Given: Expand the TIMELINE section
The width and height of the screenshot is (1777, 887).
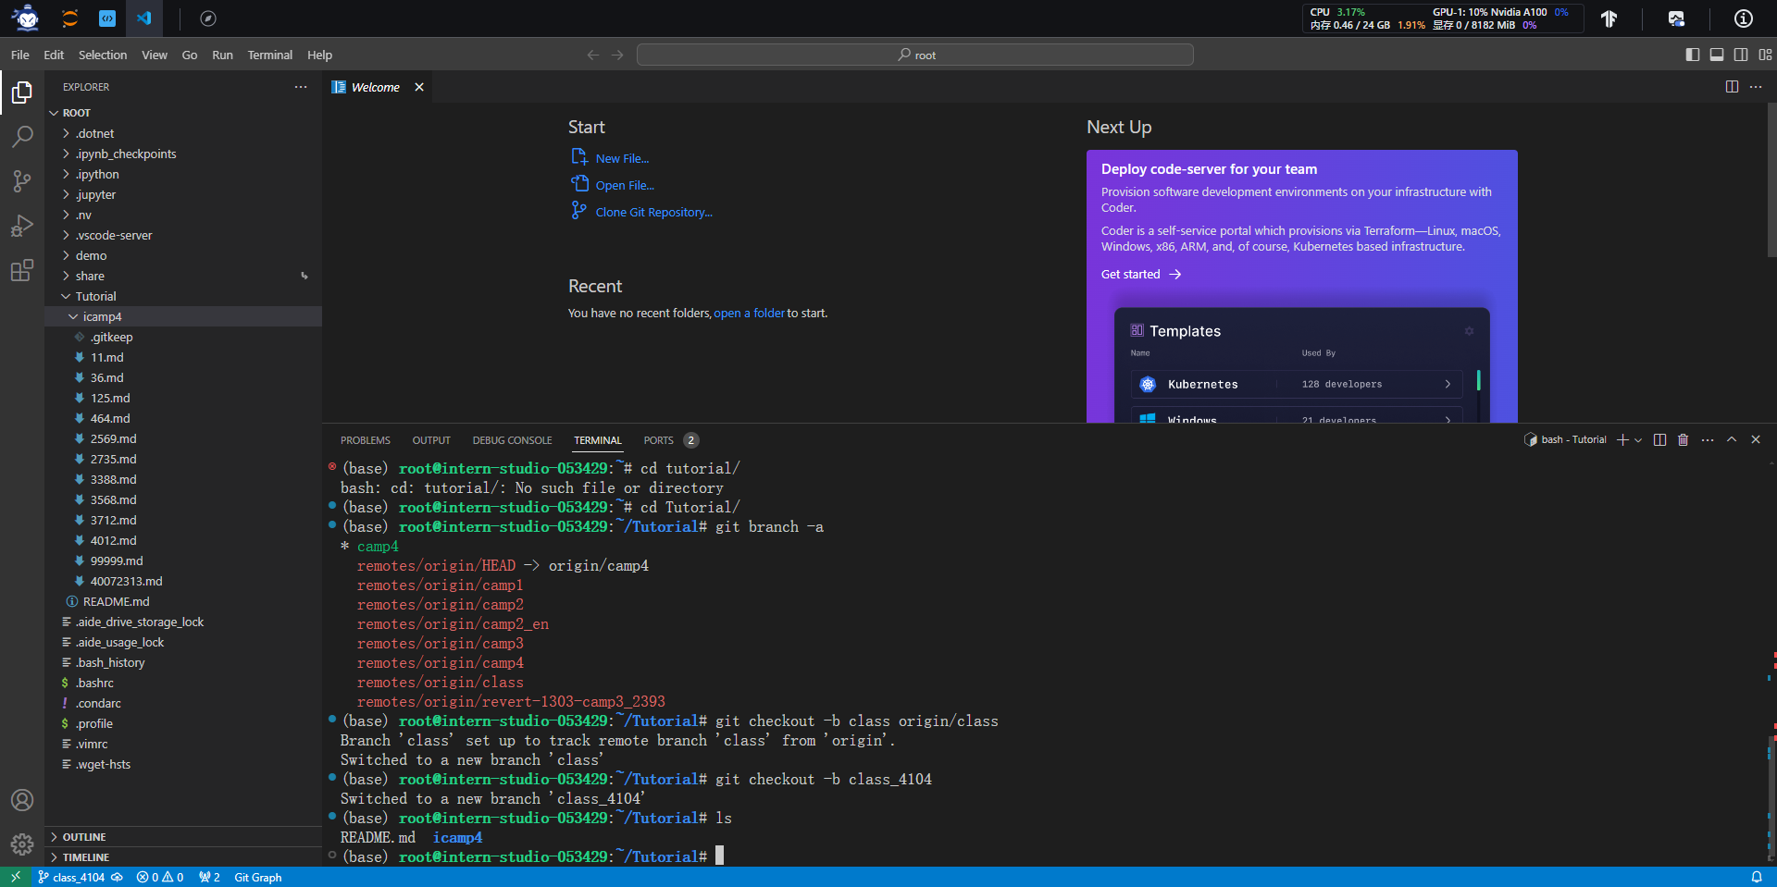Looking at the screenshot, I should (x=183, y=857).
